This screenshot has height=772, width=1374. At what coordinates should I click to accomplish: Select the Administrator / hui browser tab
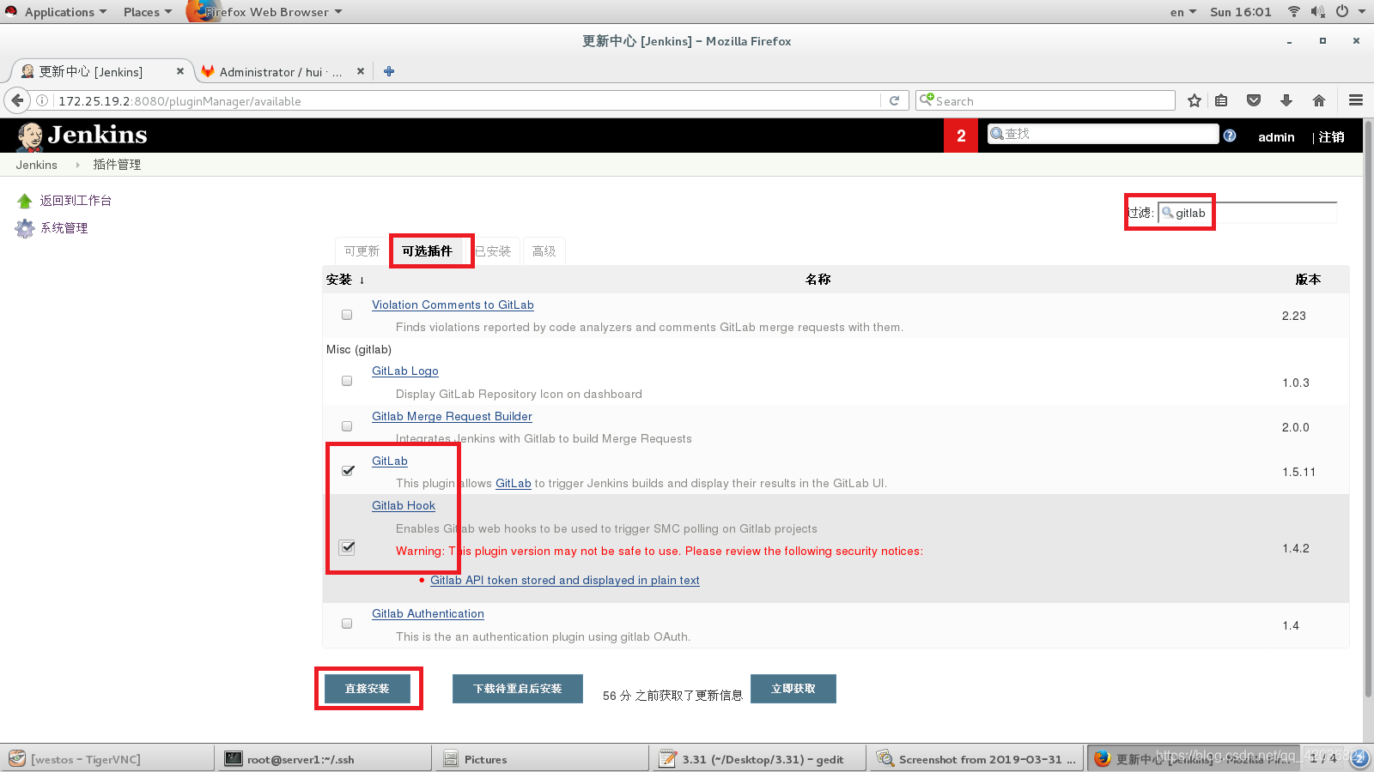pos(281,71)
